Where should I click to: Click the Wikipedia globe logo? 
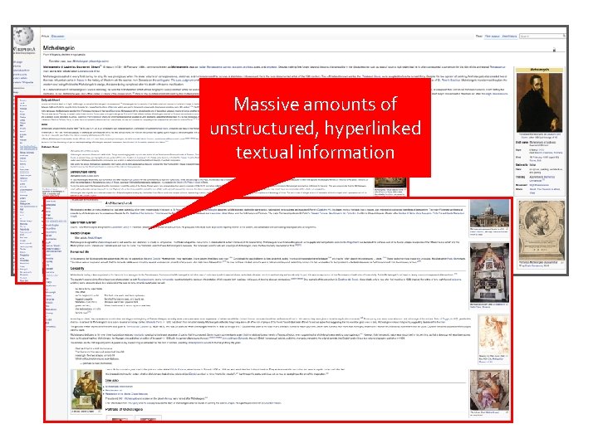pos(23,37)
